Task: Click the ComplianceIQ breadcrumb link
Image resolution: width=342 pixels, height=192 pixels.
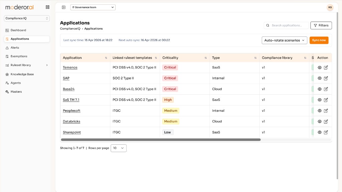Action: 70,29
